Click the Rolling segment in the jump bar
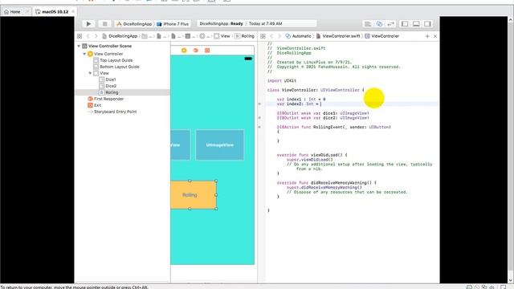The image size is (514, 289). click(x=244, y=36)
